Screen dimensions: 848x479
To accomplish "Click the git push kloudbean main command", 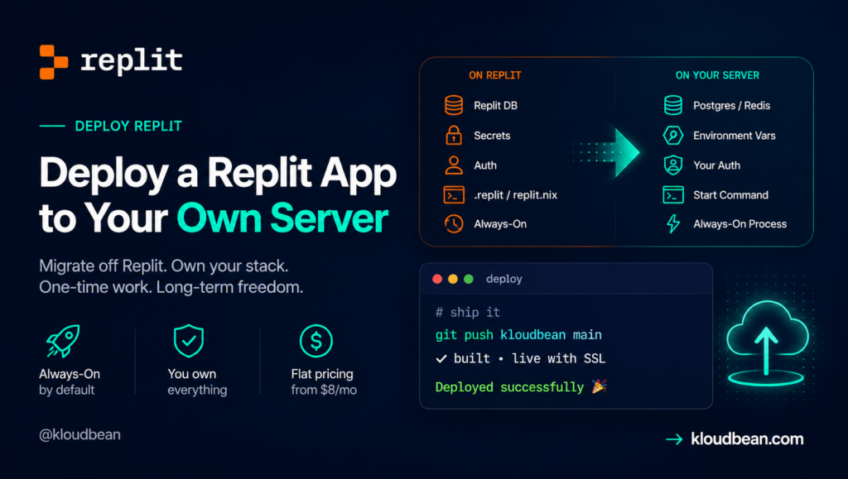I will 518,335.
